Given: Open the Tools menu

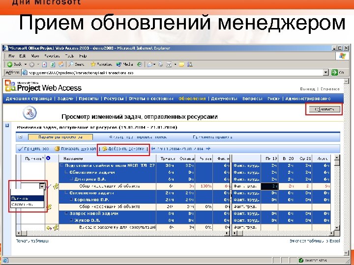Looking at the screenshot, I should 69,56.
